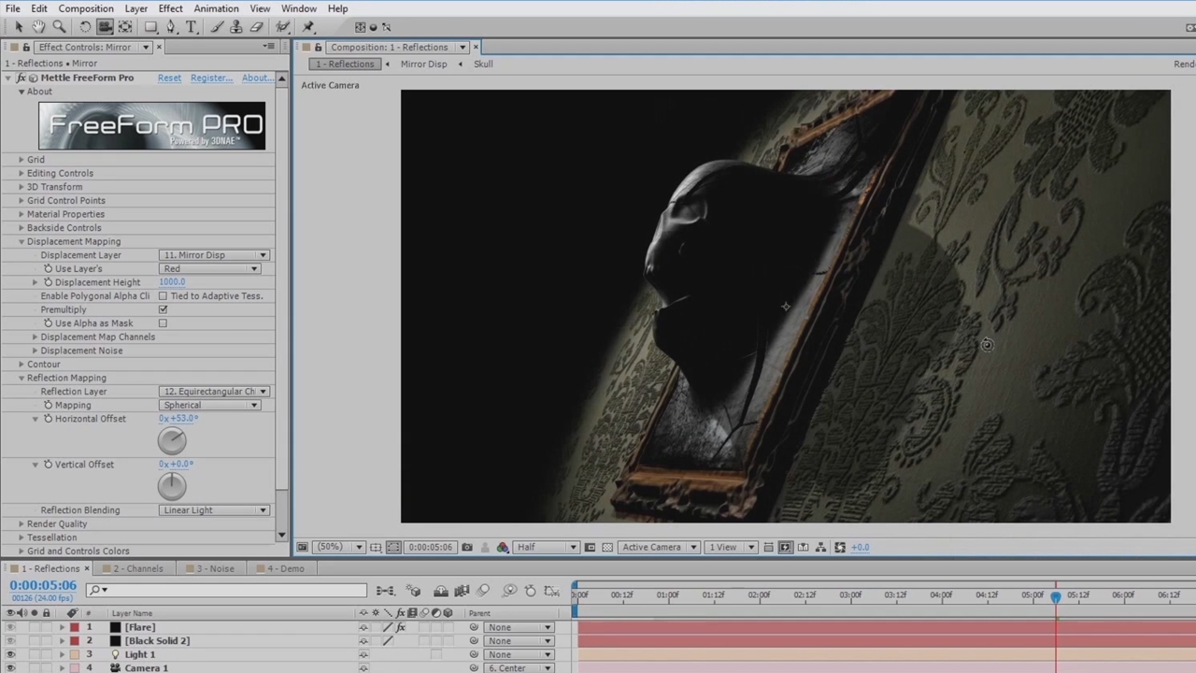Click the Take Snapshot camera icon

point(467,548)
